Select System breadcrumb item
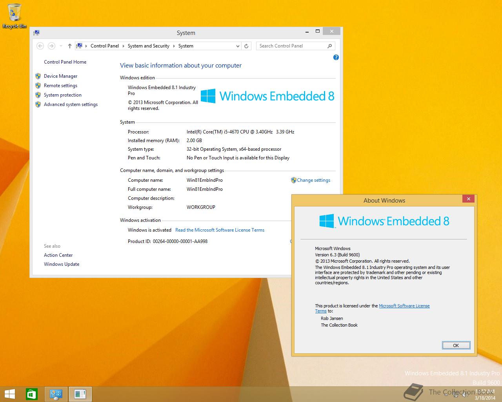Image resolution: width=502 pixels, height=402 pixels. [186, 46]
